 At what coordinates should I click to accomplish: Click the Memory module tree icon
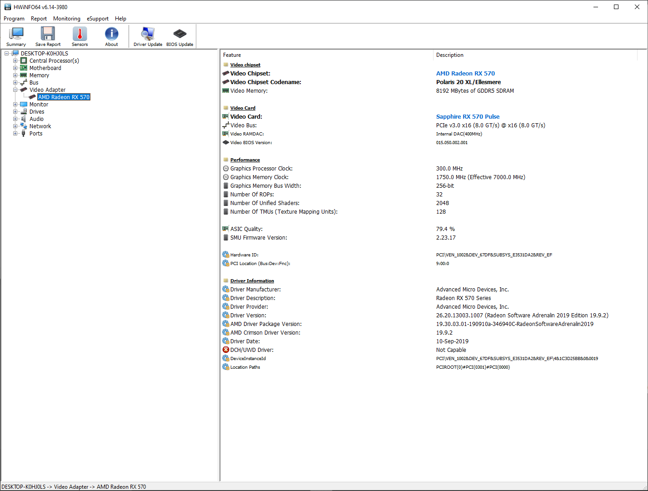24,75
